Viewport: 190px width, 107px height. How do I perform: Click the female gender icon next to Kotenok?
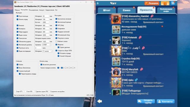(140, 37)
